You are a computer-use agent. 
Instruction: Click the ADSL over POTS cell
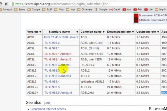93,54
